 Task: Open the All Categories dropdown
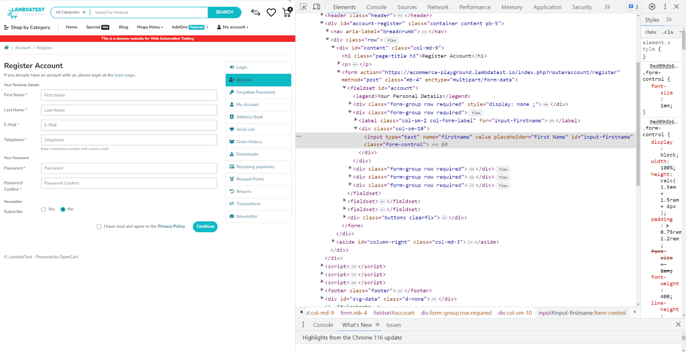[70, 12]
